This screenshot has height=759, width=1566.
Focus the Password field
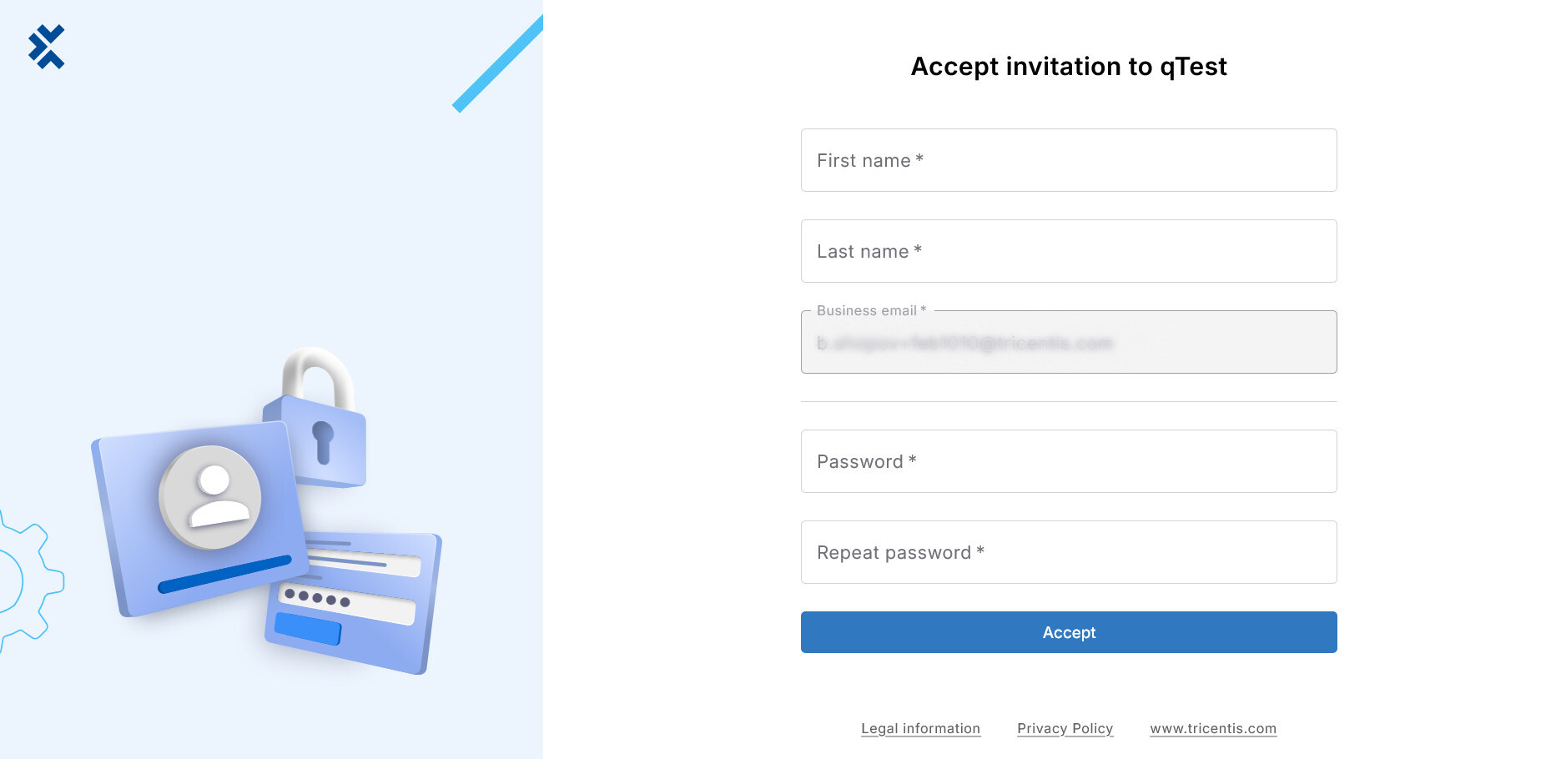coord(1068,461)
